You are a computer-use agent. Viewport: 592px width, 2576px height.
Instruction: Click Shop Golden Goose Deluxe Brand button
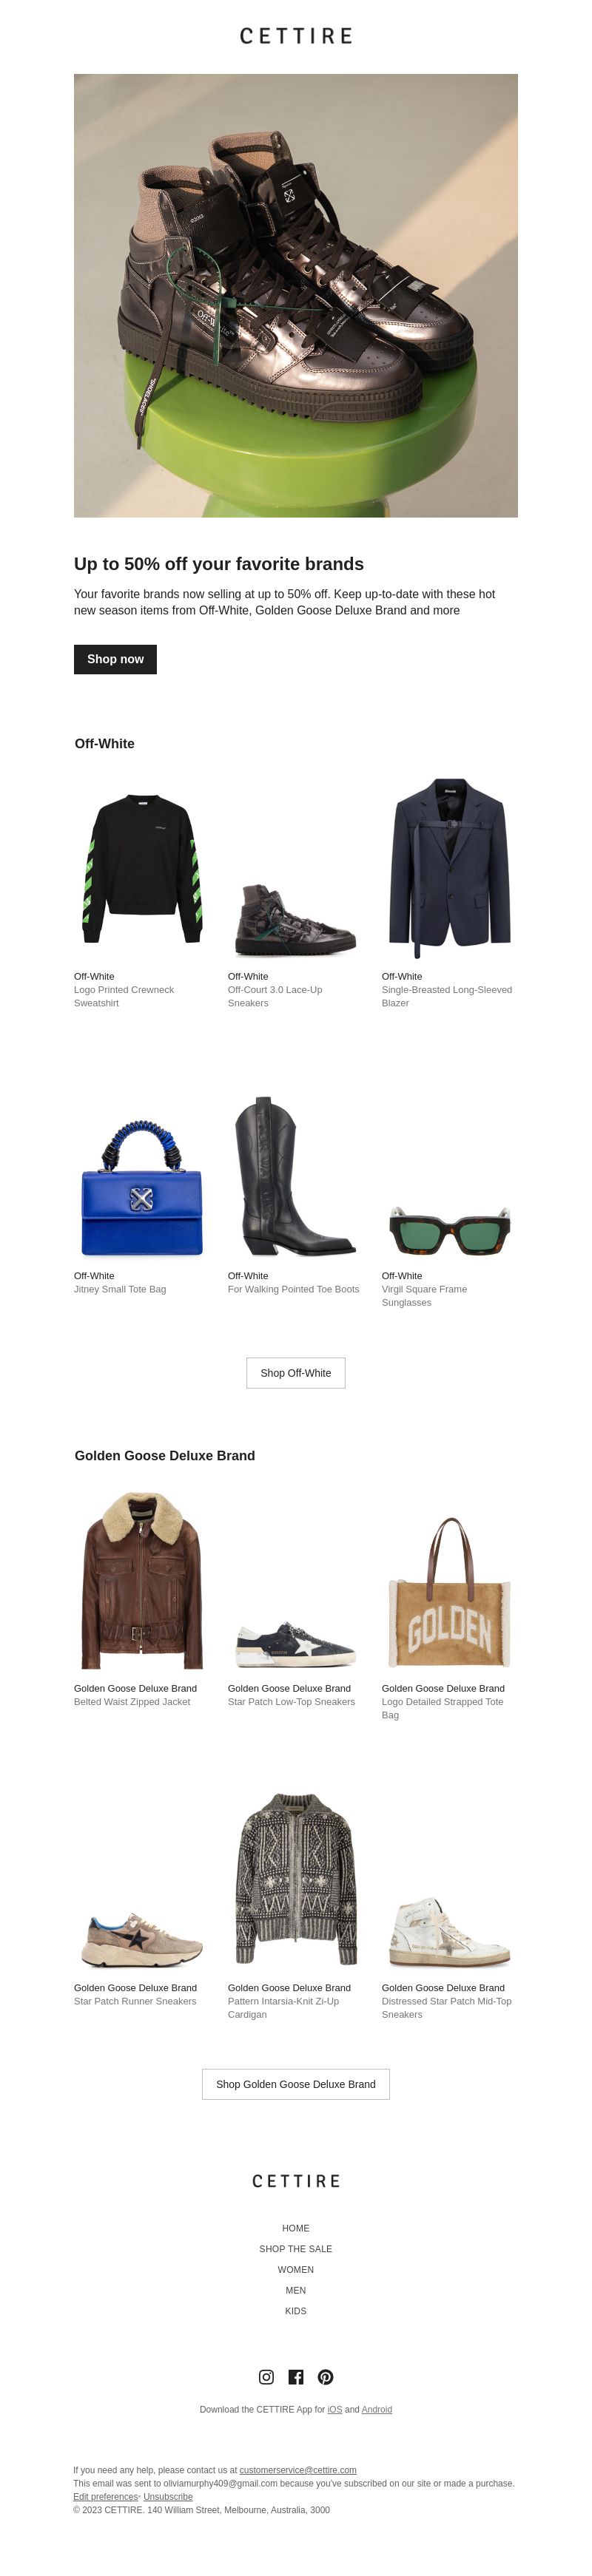coord(296,2084)
